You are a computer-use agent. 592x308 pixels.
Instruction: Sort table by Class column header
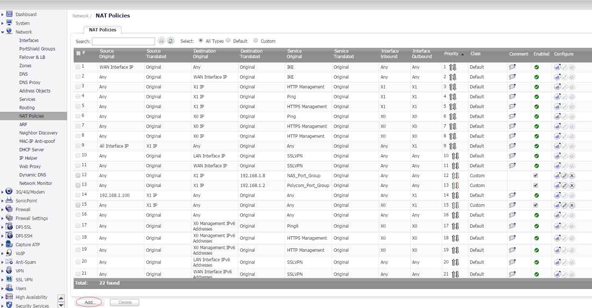476,54
